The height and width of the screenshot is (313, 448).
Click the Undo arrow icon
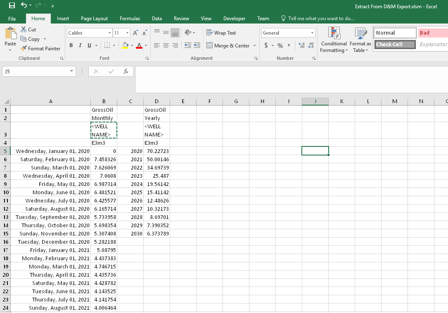tap(24, 6)
